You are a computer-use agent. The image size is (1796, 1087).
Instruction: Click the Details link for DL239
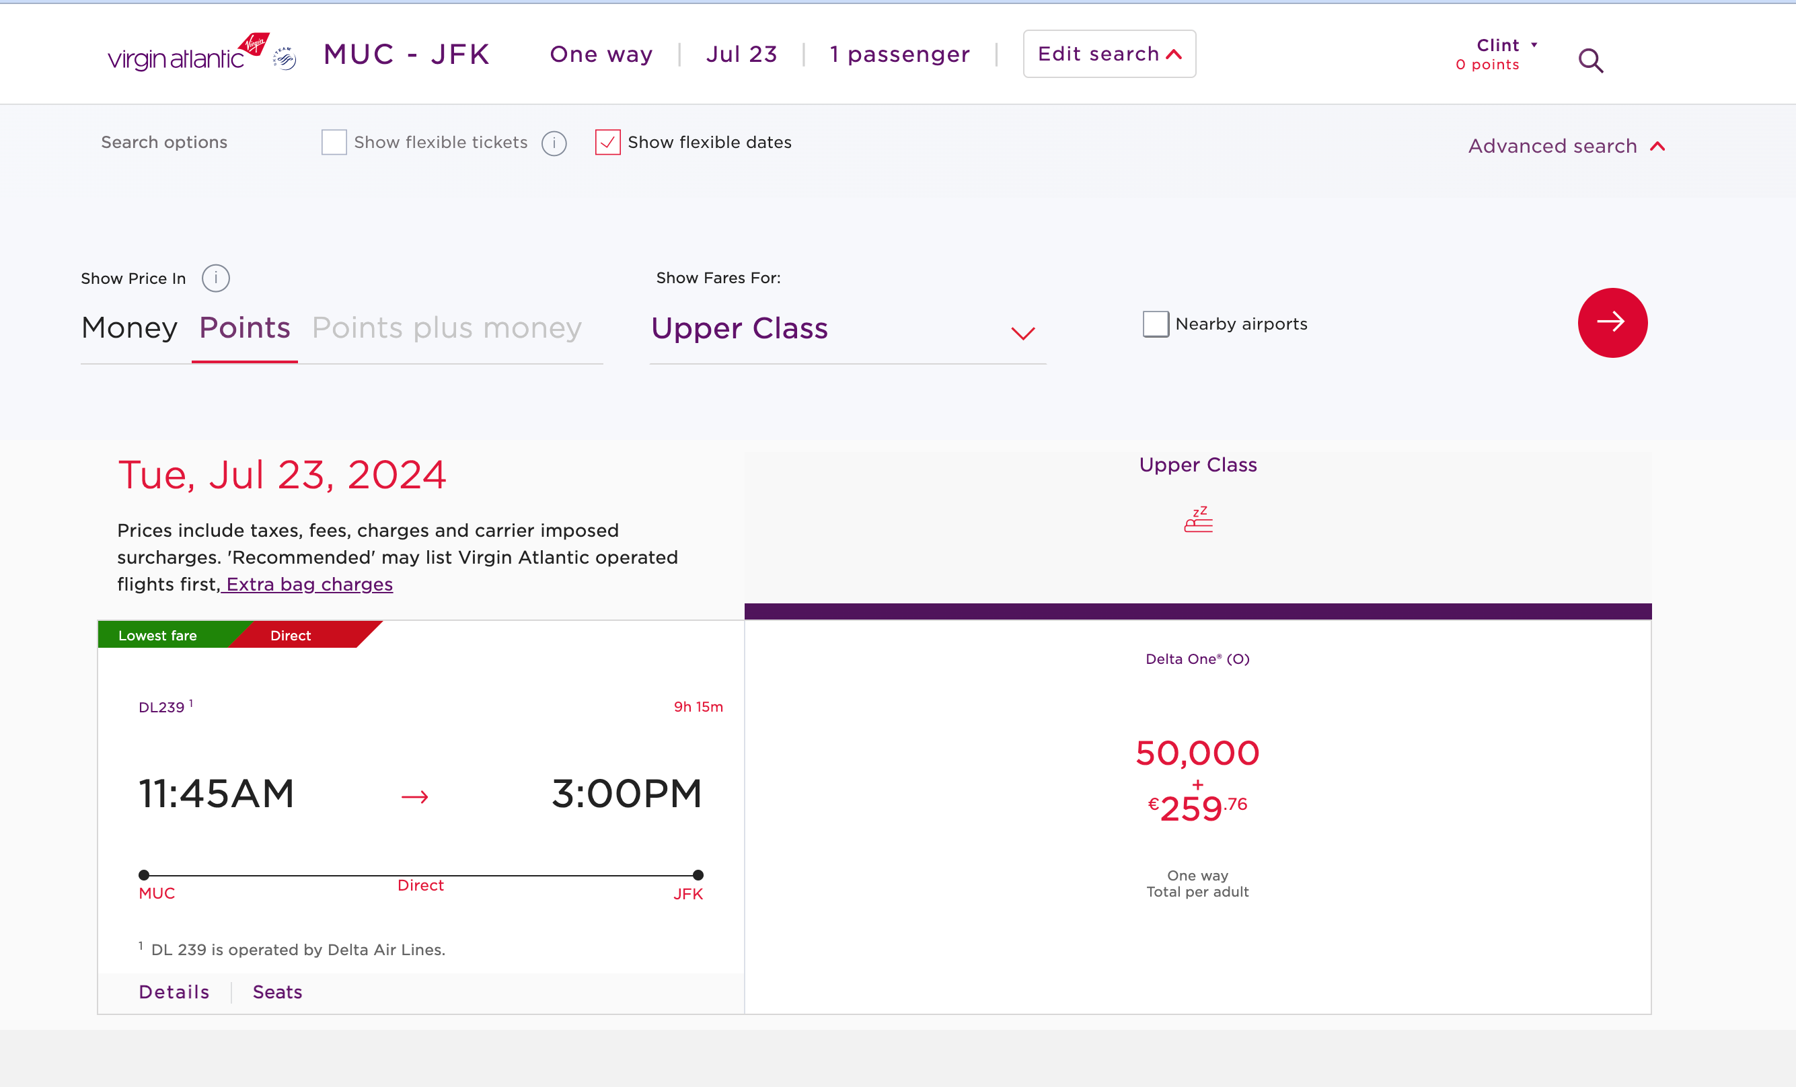pyautogui.click(x=174, y=992)
